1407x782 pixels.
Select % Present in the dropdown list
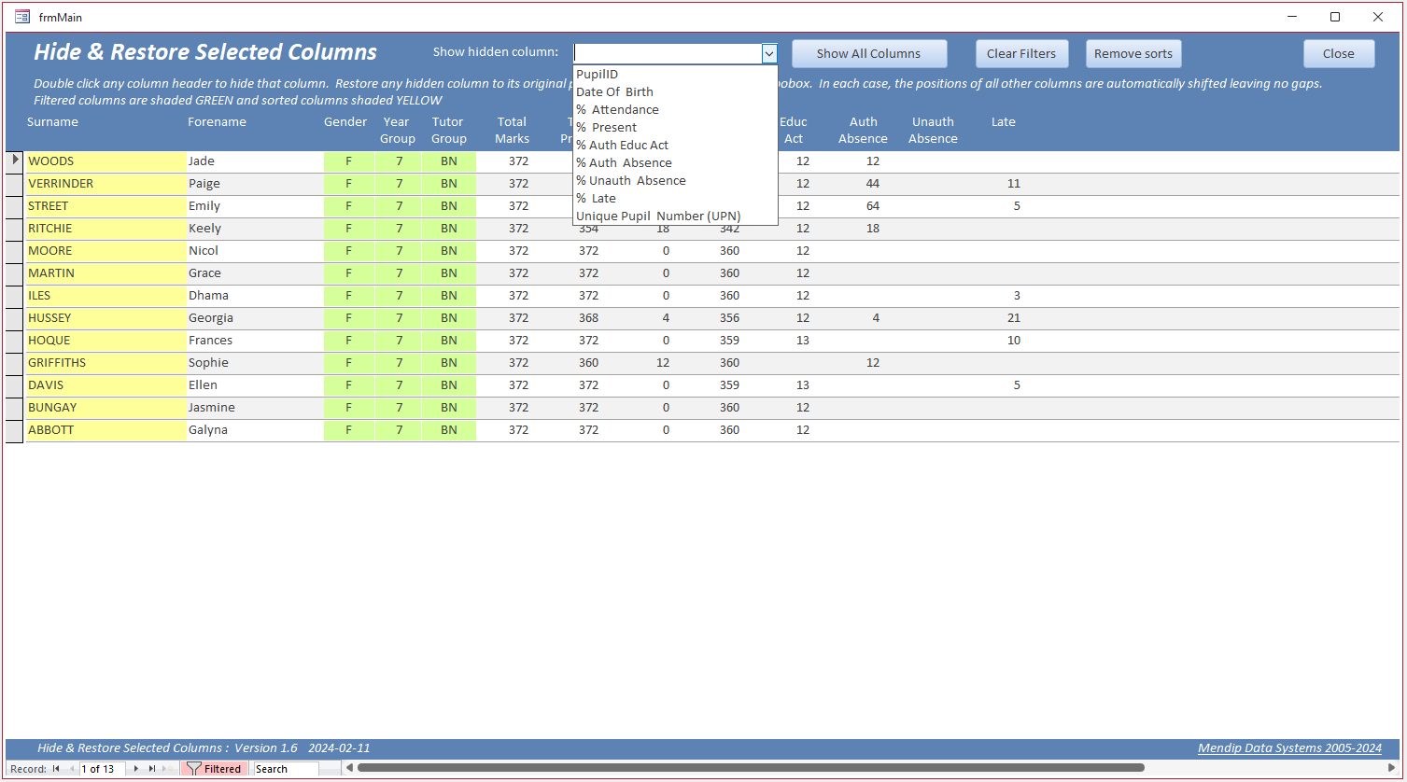coord(675,128)
